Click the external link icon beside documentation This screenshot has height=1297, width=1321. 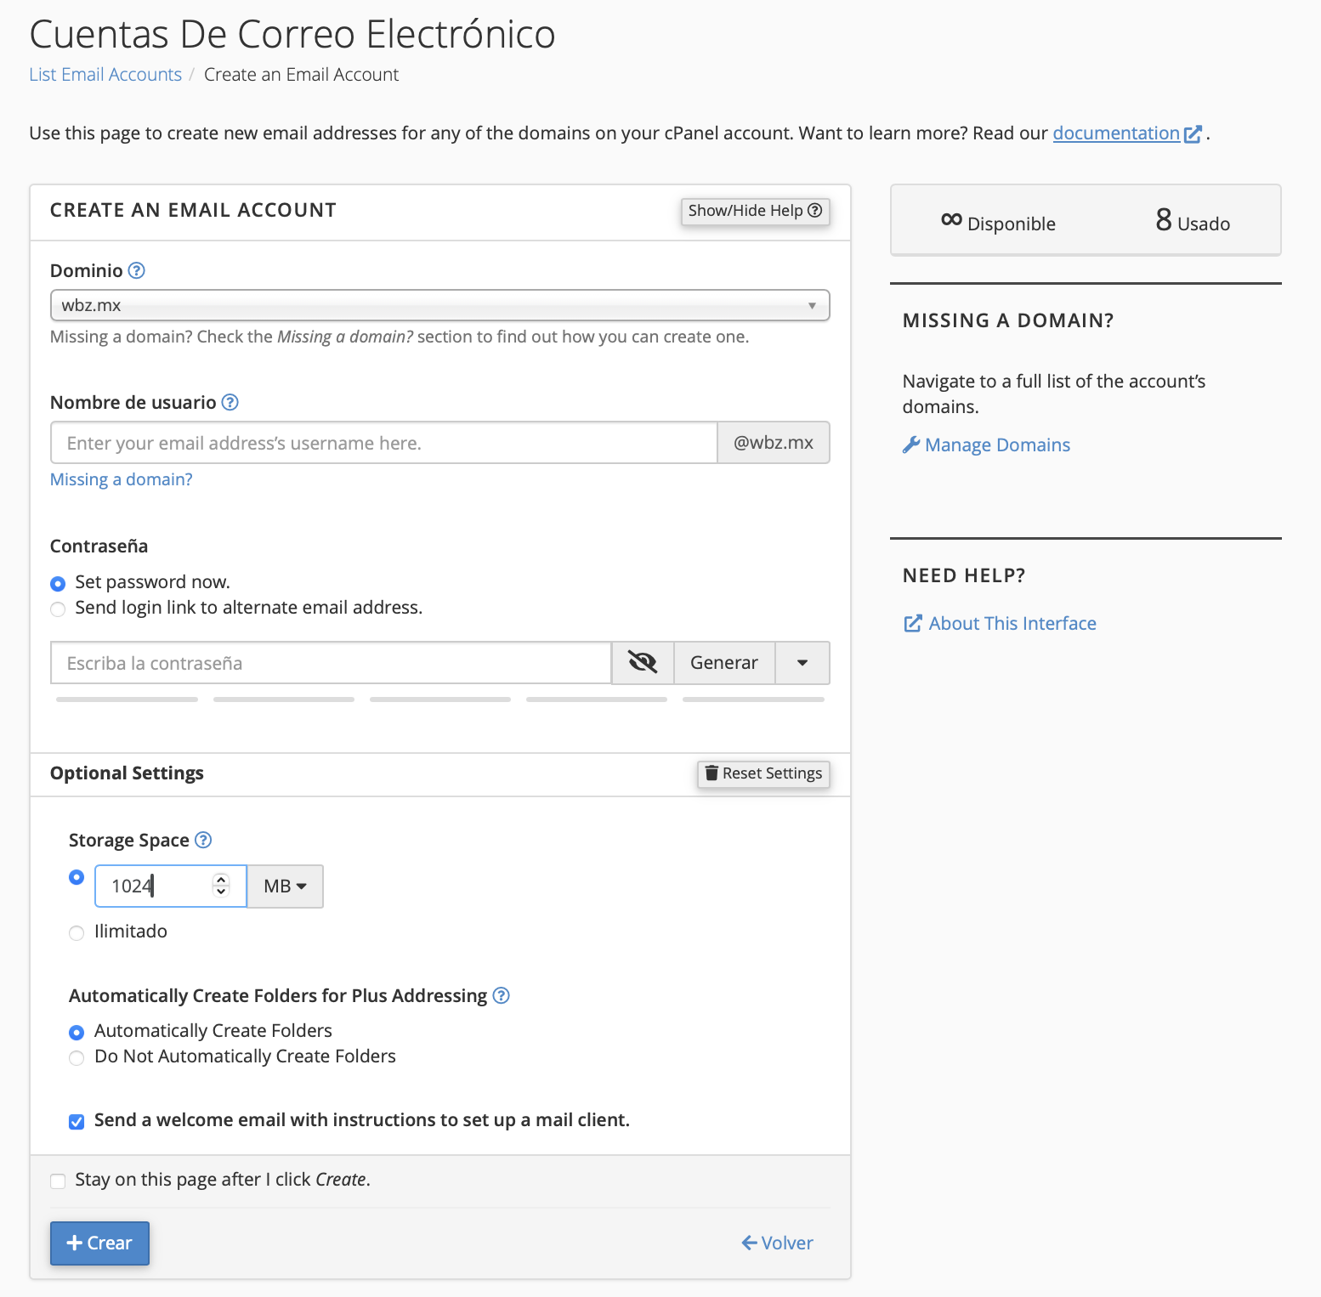point(1193,134)
